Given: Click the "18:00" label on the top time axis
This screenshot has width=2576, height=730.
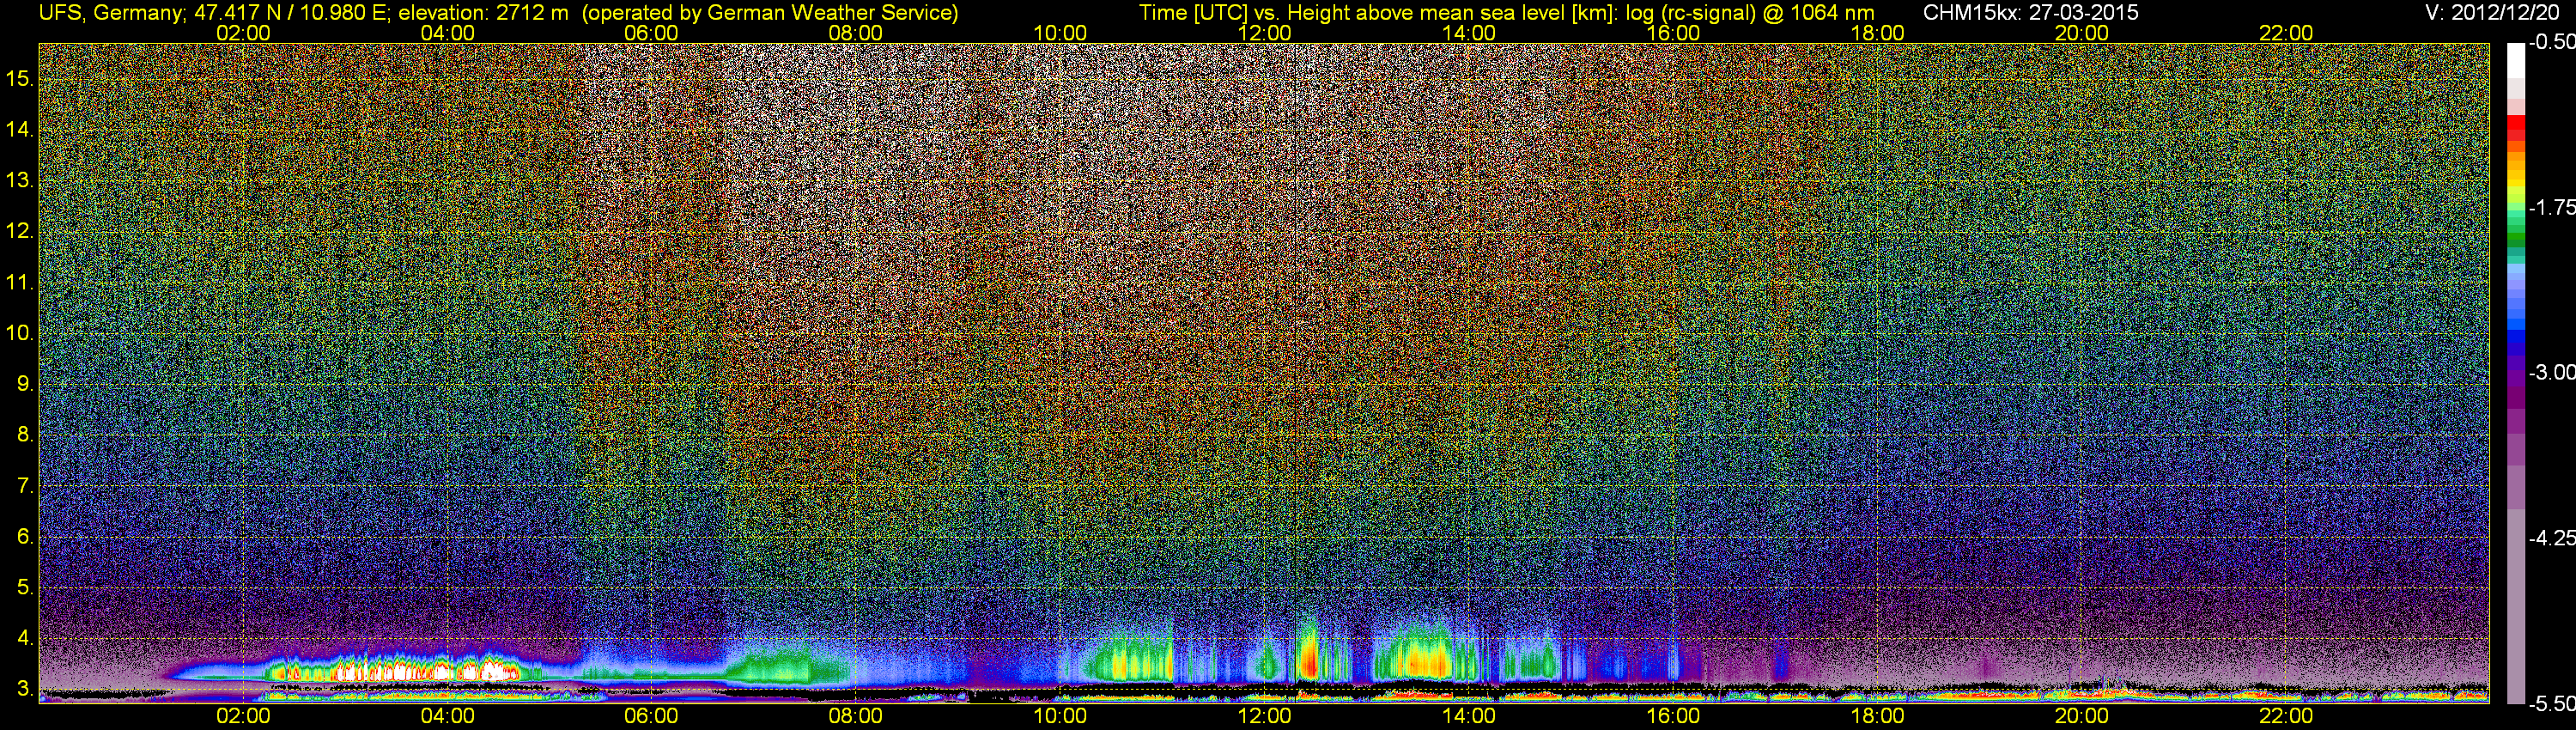Looking at the screenshot, I should (1877, 33).
